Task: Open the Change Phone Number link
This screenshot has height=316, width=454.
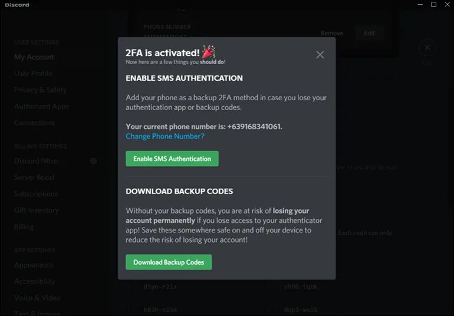Action: [x=165, y=136]
